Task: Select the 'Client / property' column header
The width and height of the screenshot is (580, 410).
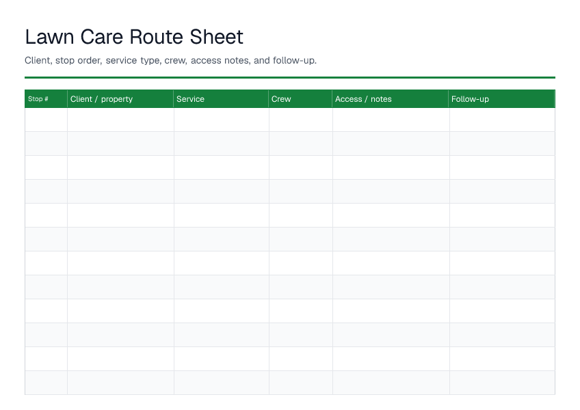Action: coord(120,98)
